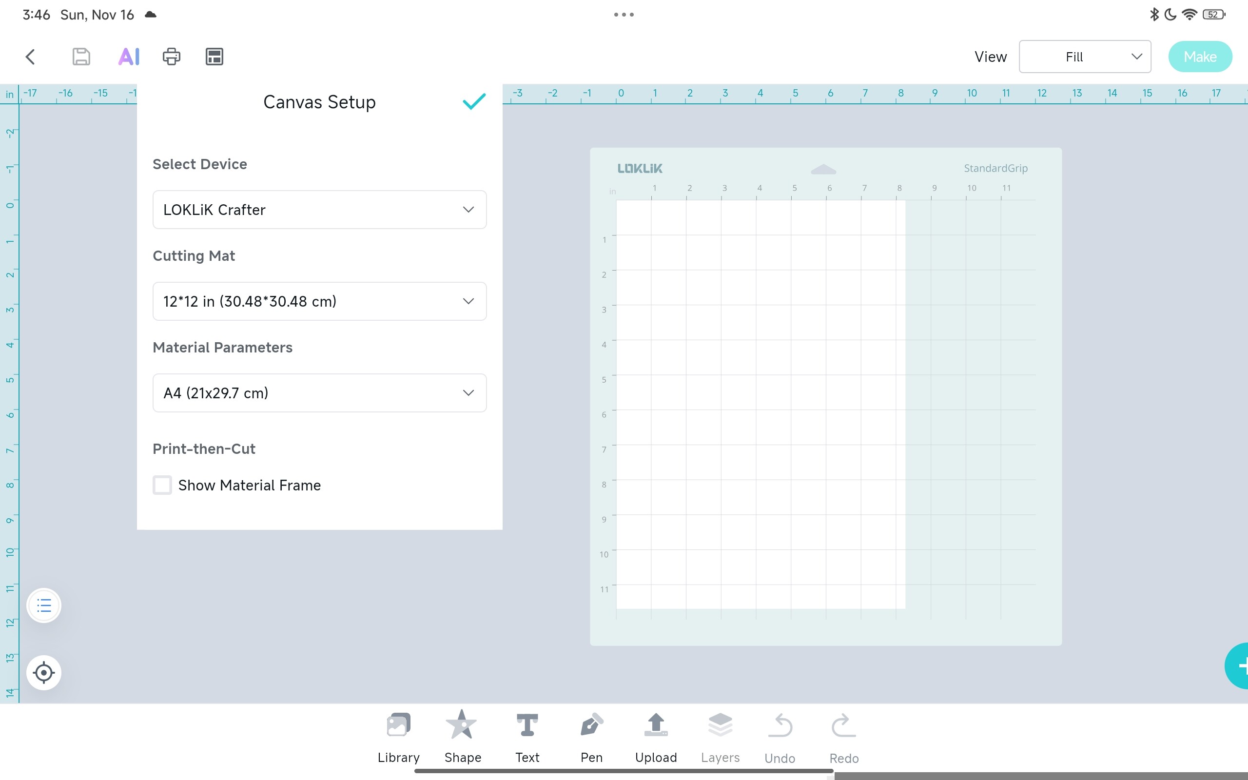Tap the back arrow icon

[30, 57]
